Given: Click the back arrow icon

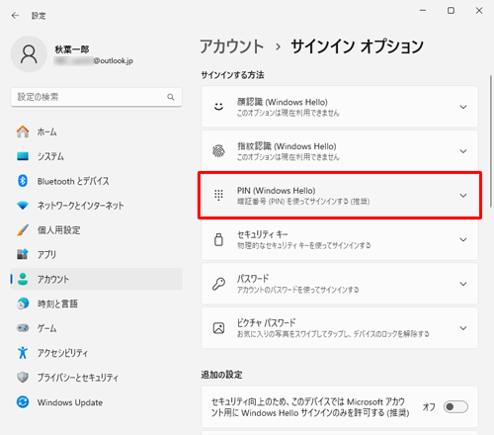Looking at the screenshot, I should (15, 16).
